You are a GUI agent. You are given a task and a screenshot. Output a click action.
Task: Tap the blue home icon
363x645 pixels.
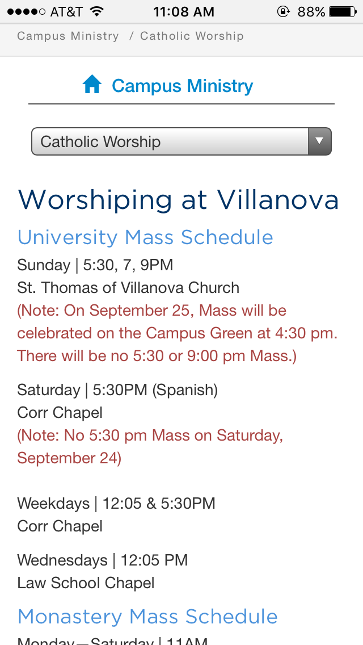click(92, 85)
